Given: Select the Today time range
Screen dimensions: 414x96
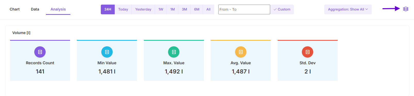Looking at the screenshot, I should point(123,9).
